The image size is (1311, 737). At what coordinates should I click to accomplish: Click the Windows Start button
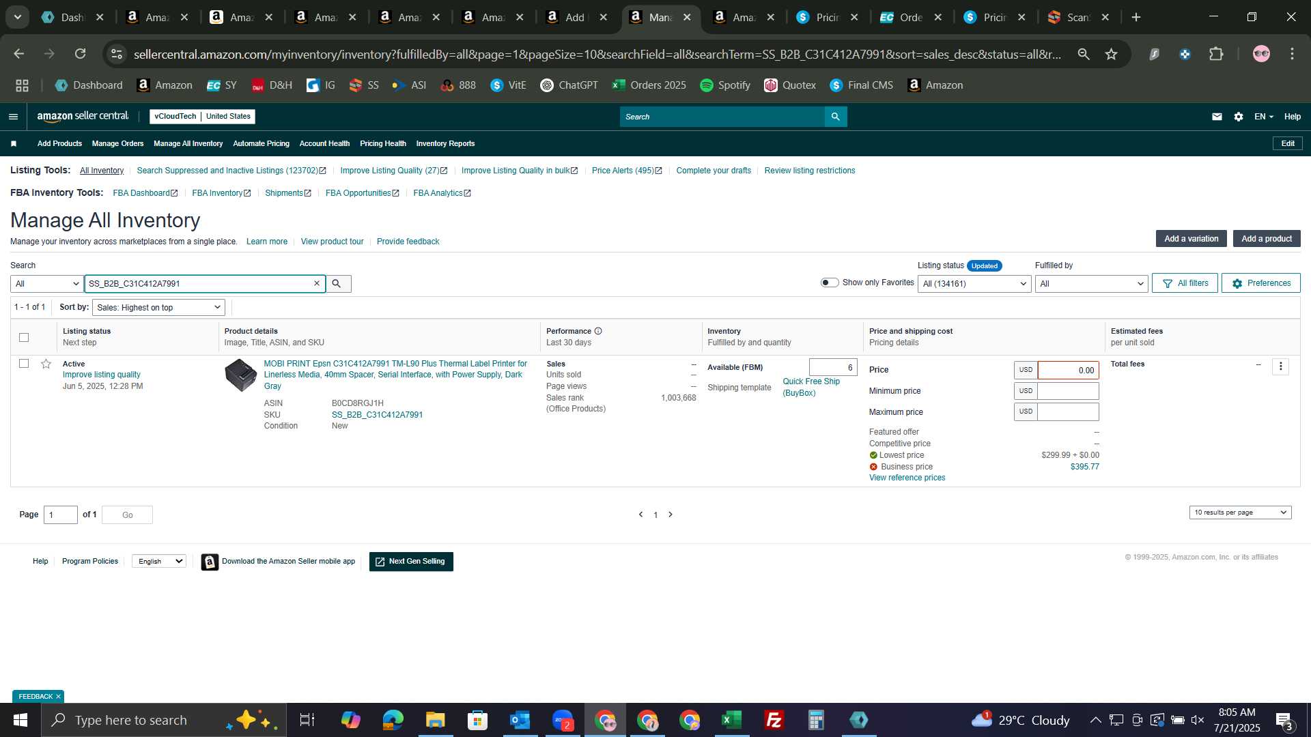20,720
